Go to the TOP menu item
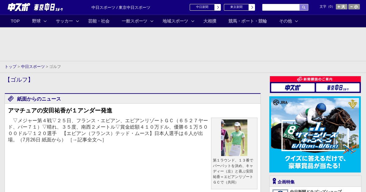Screen dimensions: 366x192 15,21
